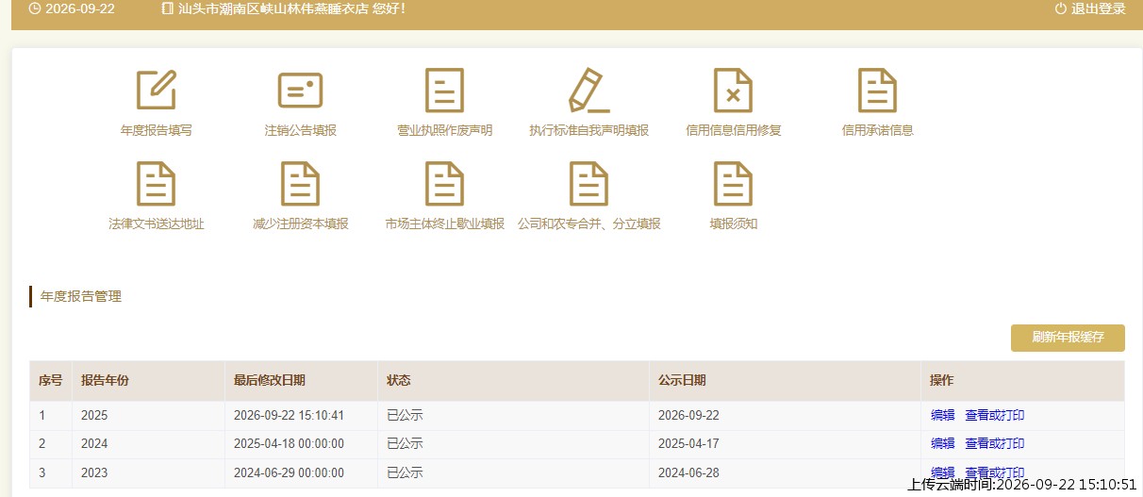Click the 市场主体终止歇业填报 text label
The height and width of the screenshot is (497, 1143).
point(445,224)
